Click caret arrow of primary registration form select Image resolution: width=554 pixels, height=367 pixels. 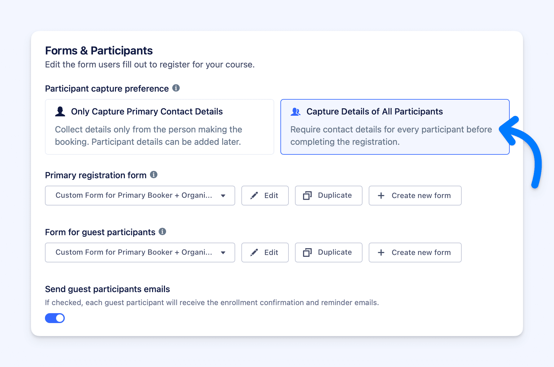(x=223, y=196)
